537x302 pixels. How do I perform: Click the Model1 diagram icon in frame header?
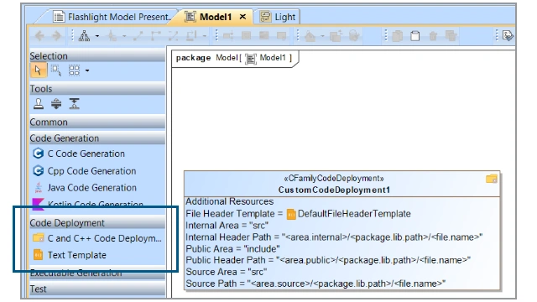click(251, 59)
